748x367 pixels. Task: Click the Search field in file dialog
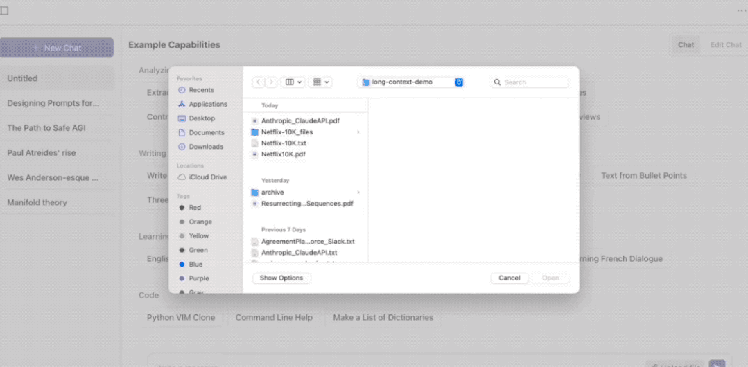(530, 82)
